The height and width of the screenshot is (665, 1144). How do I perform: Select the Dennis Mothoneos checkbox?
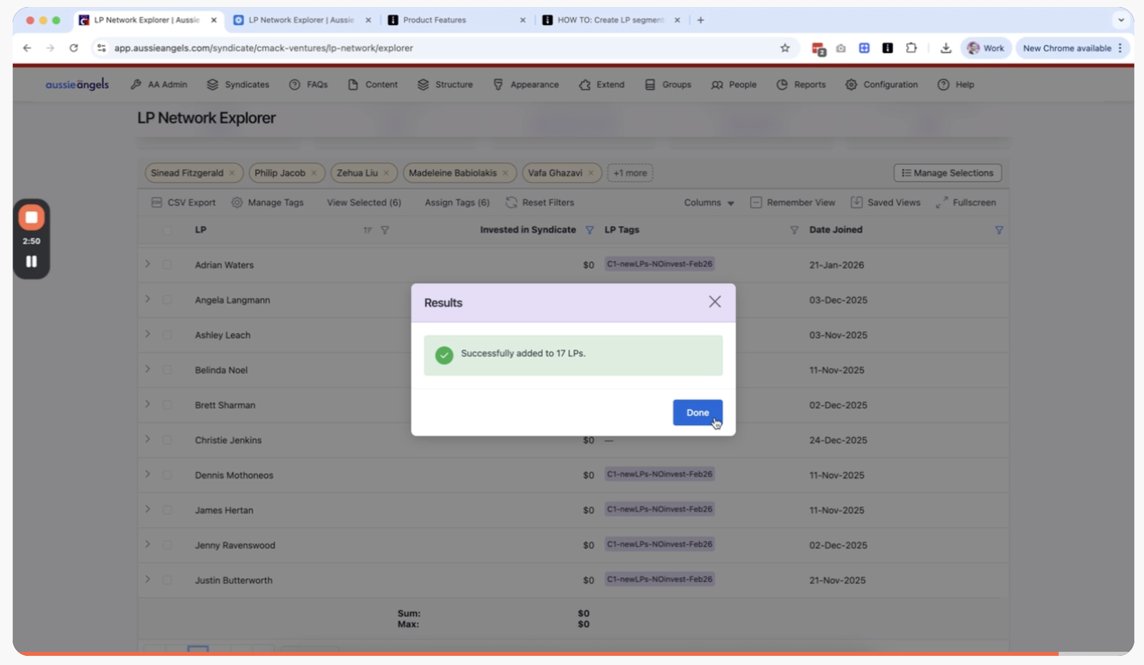point(167,475)
